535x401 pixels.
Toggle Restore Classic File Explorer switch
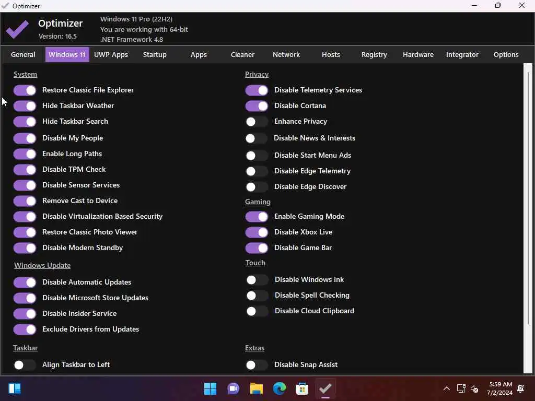tap(25, 90)
